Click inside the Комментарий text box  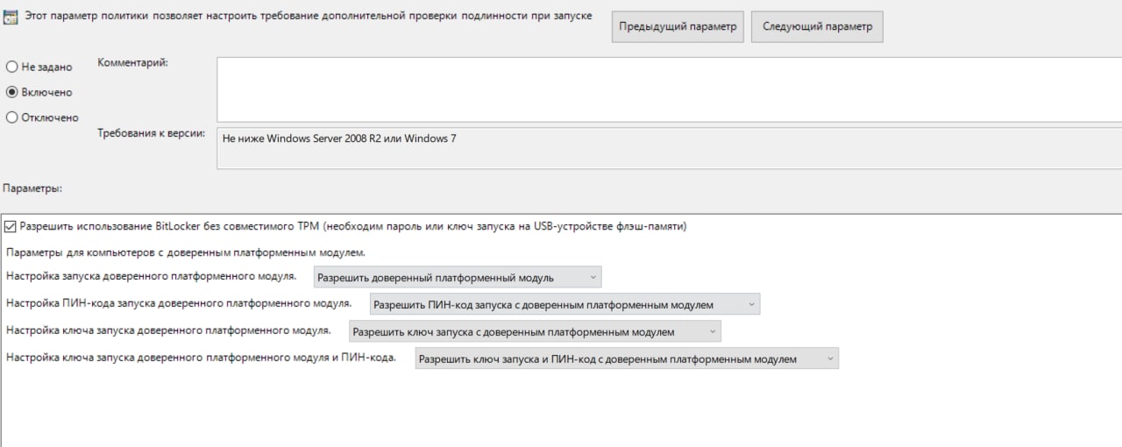(666, 89)
